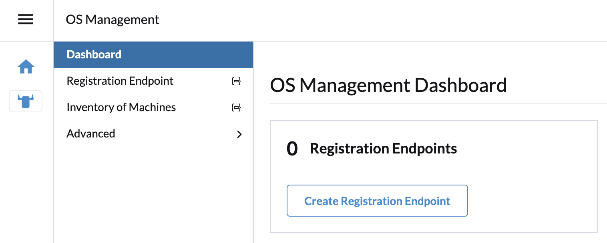This screenshot has height=243, width=607.
Task: Click empty space below the Create Registration Endpoint button
Action: (377, 224)
